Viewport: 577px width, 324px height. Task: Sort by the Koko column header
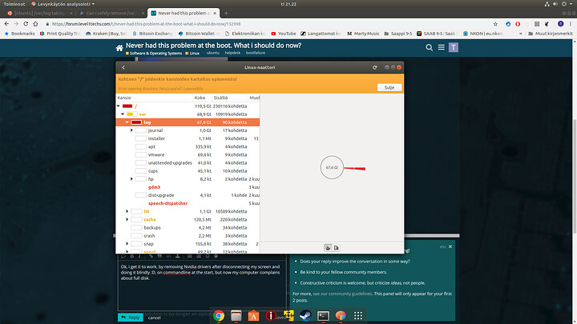pos(203,98)
